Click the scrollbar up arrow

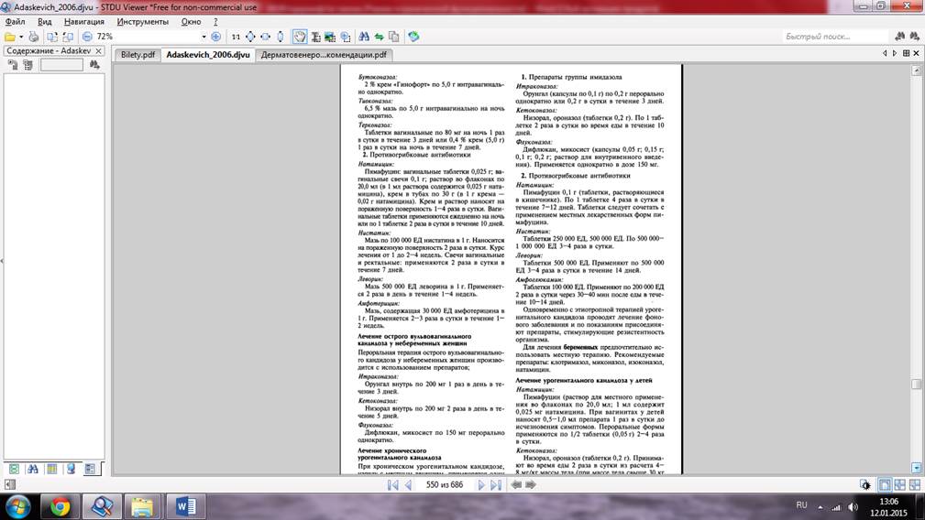[x=916, y=70]
